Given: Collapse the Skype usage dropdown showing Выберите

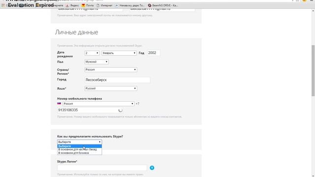Looking at the screenshot, I should point(80,142).
